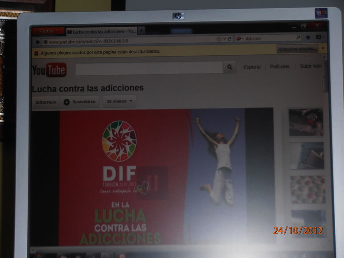
Task: Open the second related video thumbnail
Action: (307, 156)
